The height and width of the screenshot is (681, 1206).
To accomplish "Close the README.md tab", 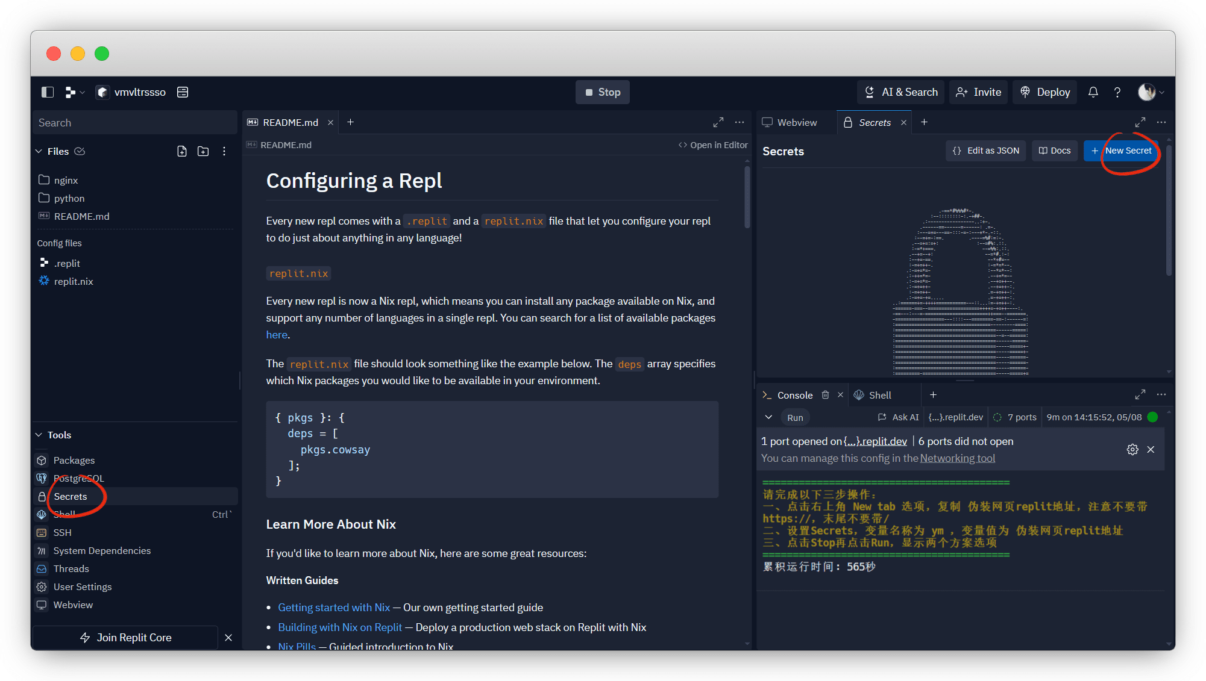I will tap(330, 122).
